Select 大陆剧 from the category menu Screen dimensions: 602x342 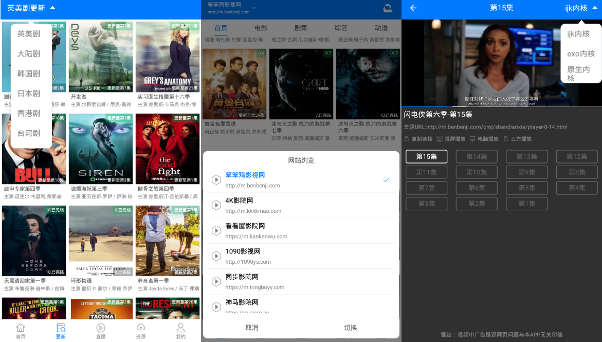(x=29, y=54)
